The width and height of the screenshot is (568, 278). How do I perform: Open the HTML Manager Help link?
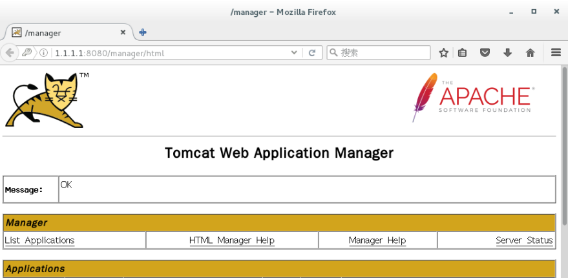coord(231,241)
